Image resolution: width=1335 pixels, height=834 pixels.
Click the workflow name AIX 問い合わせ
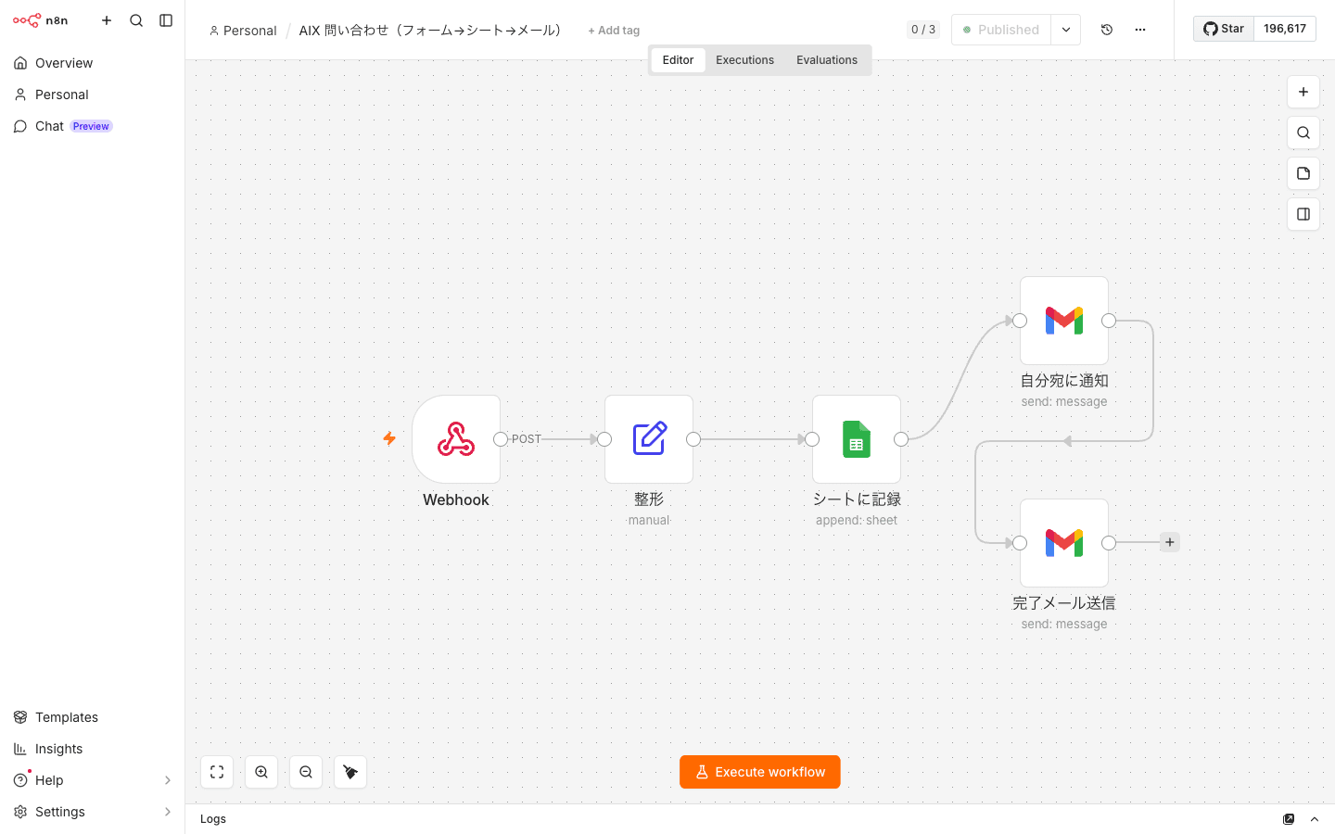[x=430, y=31]
